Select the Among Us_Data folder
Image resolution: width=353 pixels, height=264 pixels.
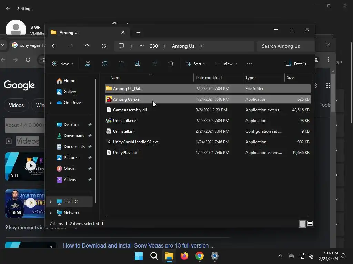208,89
